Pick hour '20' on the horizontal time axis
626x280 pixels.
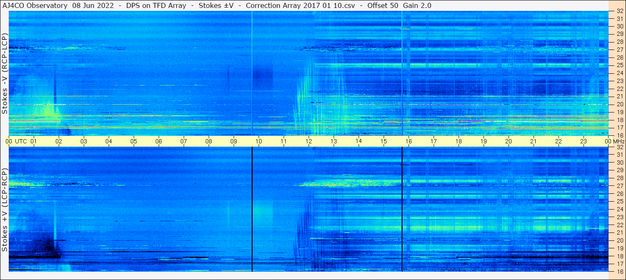tap(509, 141)
